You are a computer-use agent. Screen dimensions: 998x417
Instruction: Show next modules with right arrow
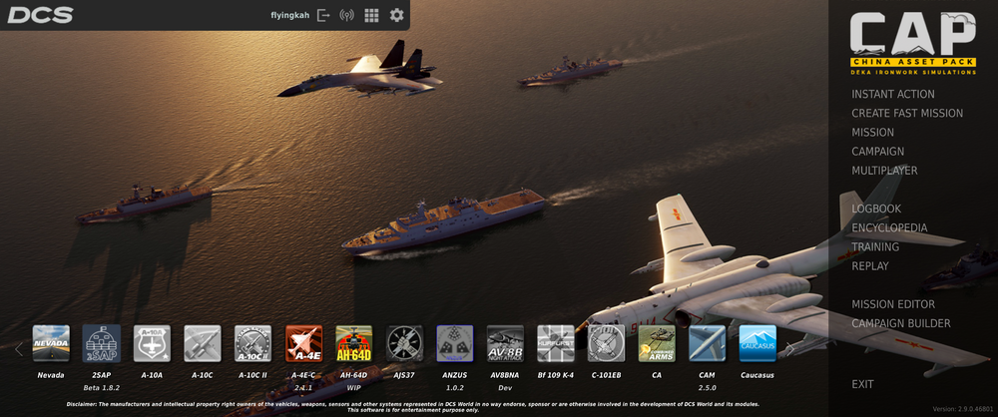789,347
